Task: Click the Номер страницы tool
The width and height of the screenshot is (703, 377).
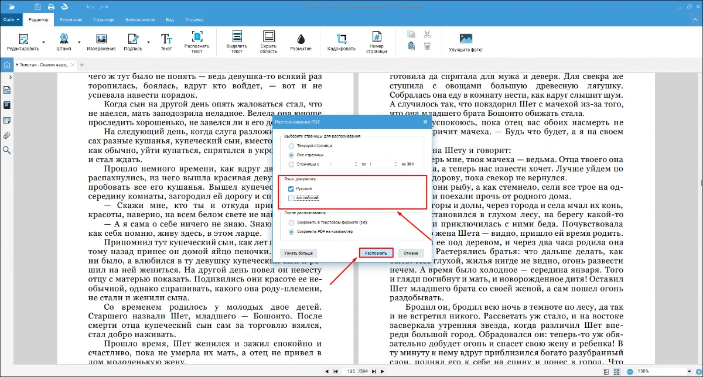Action: click(x=377, y=42)
